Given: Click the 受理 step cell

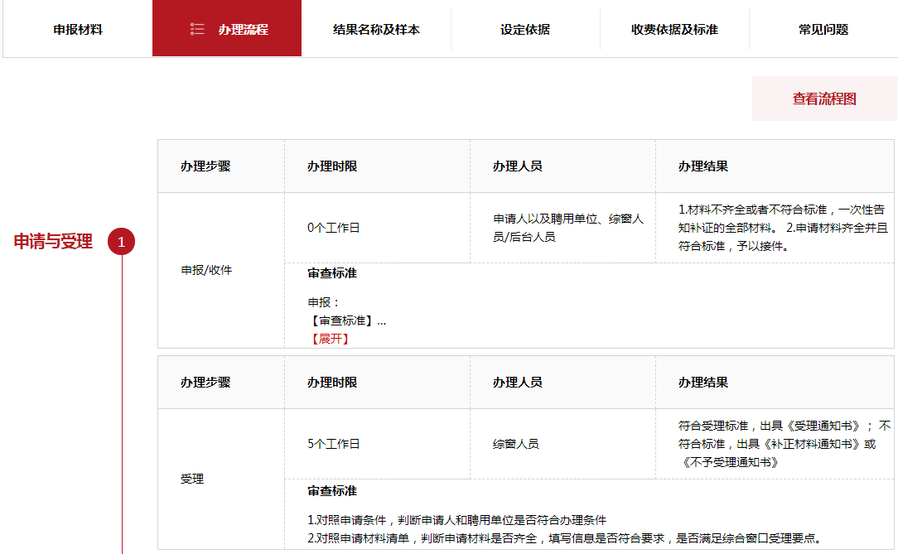Looking at the screenshot, I should [192, 479].
